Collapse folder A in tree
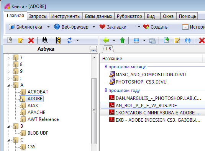Viewport: 205px width, 151px height. pyautogui.click(x=9, y=85)
